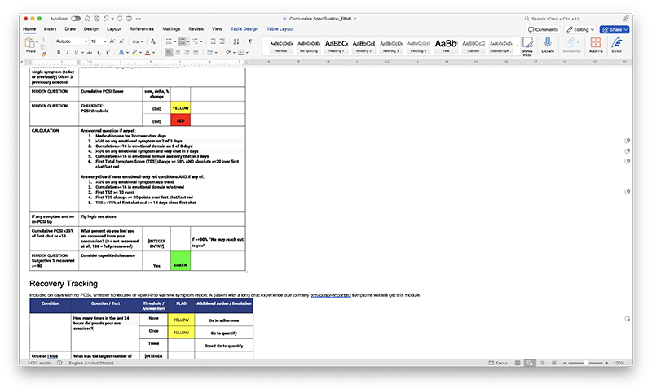The height and width of the screenshot is (392, 652).
Task: Click the zoom slider handle
Action: coord(585,363)
